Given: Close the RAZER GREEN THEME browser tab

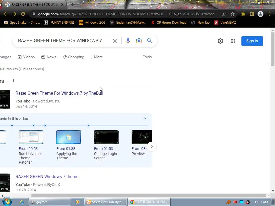Looking at the screenshot, I should [62, 5].
